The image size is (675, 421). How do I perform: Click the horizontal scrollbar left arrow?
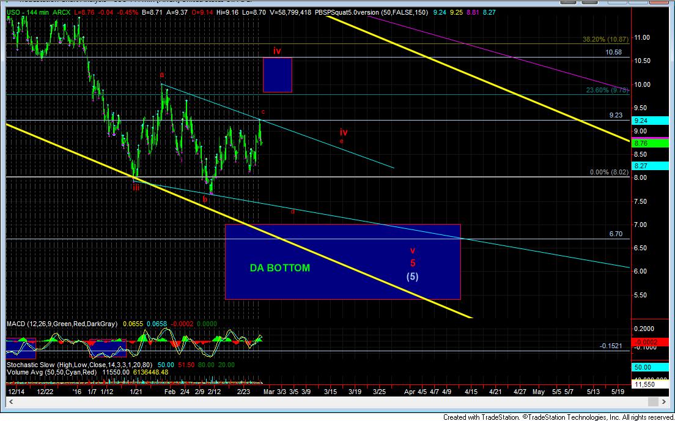click(x=11, y=401)
